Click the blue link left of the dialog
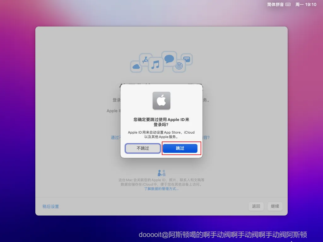Viewport: 323px width, 242px height. click(x=112, y=137)
